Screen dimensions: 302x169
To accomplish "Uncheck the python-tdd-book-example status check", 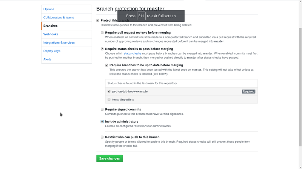I will point(109,91).
